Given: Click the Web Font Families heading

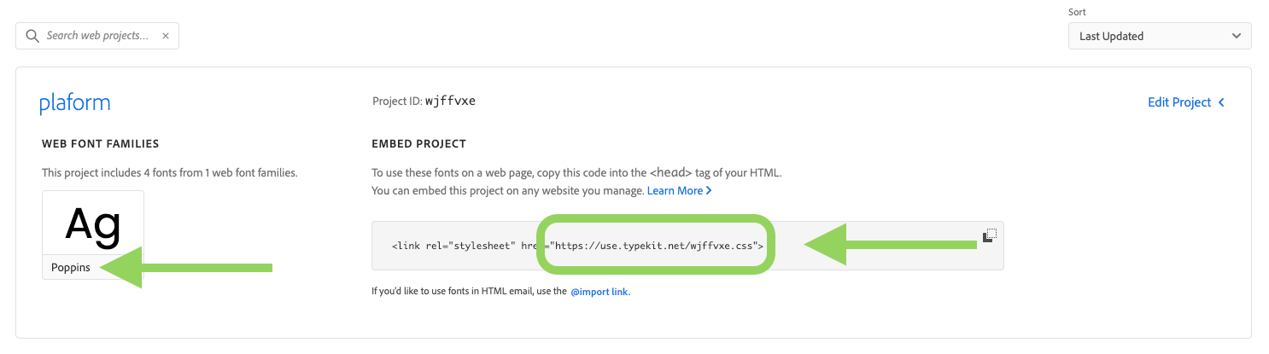Looking at the screenshot, I should click(x=101, y=144).
